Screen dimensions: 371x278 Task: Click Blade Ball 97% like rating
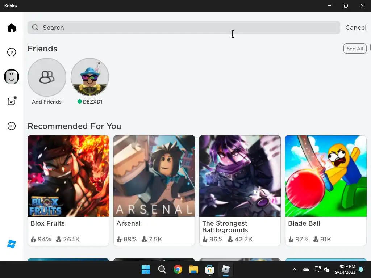[299, 239]
